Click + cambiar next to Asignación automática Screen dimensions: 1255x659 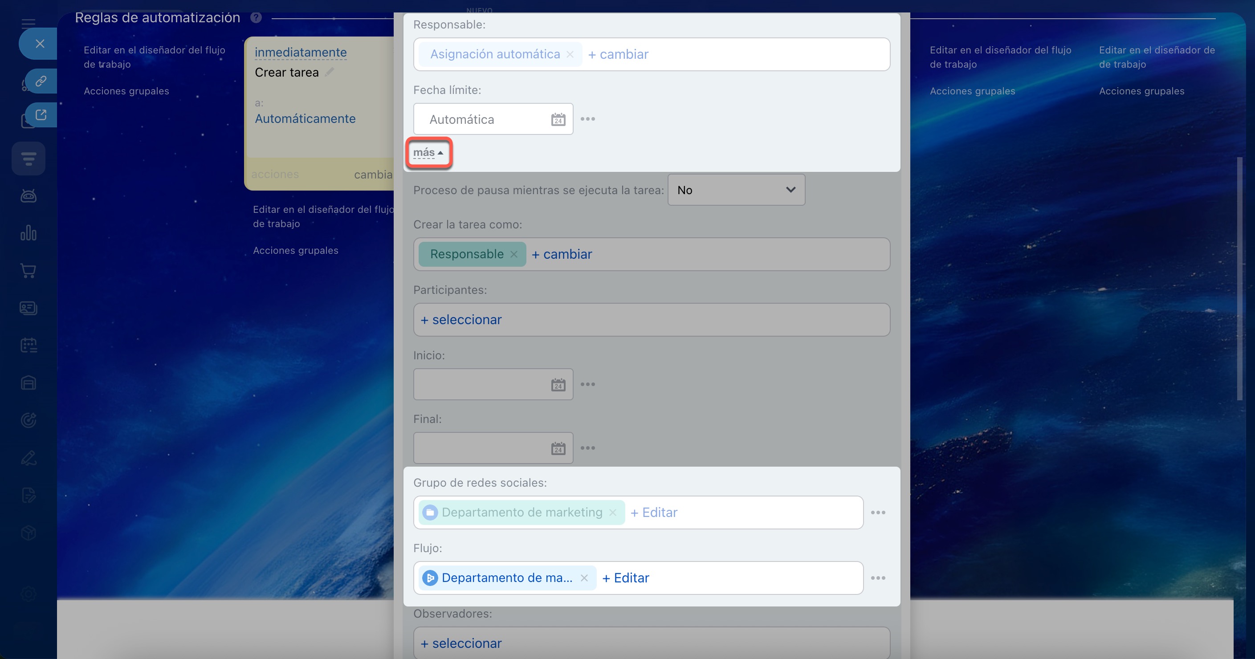point(618,55)
